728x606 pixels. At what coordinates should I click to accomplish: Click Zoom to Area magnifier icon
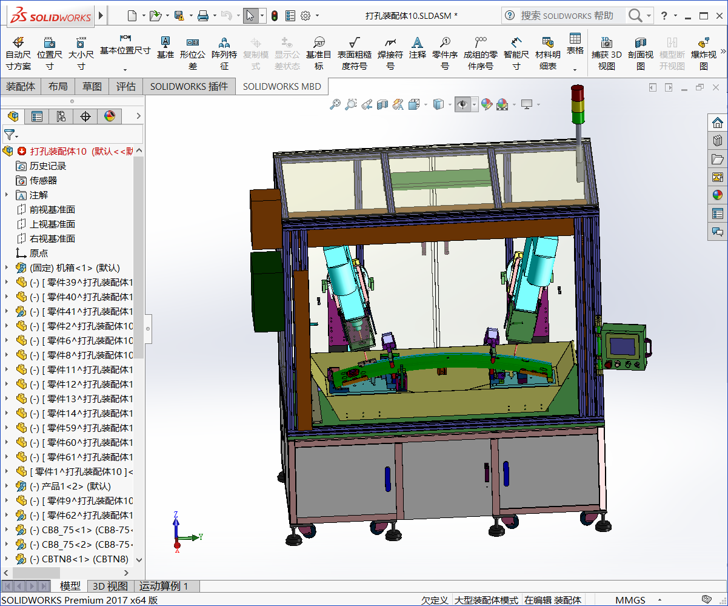click(x=351, y=105)
